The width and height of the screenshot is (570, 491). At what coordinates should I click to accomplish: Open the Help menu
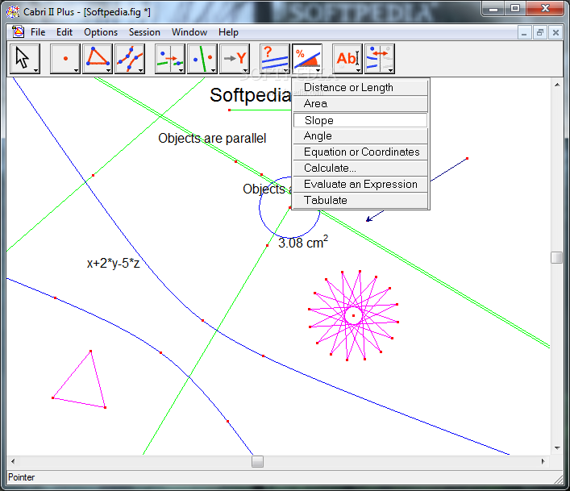pos(228,32)
